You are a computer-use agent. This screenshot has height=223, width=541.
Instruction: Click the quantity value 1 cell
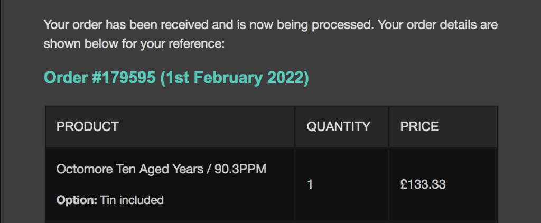[x=310, y=184]
